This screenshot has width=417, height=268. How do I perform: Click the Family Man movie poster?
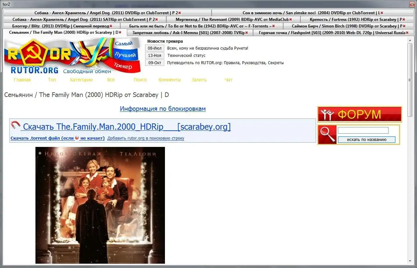[100, 205]
